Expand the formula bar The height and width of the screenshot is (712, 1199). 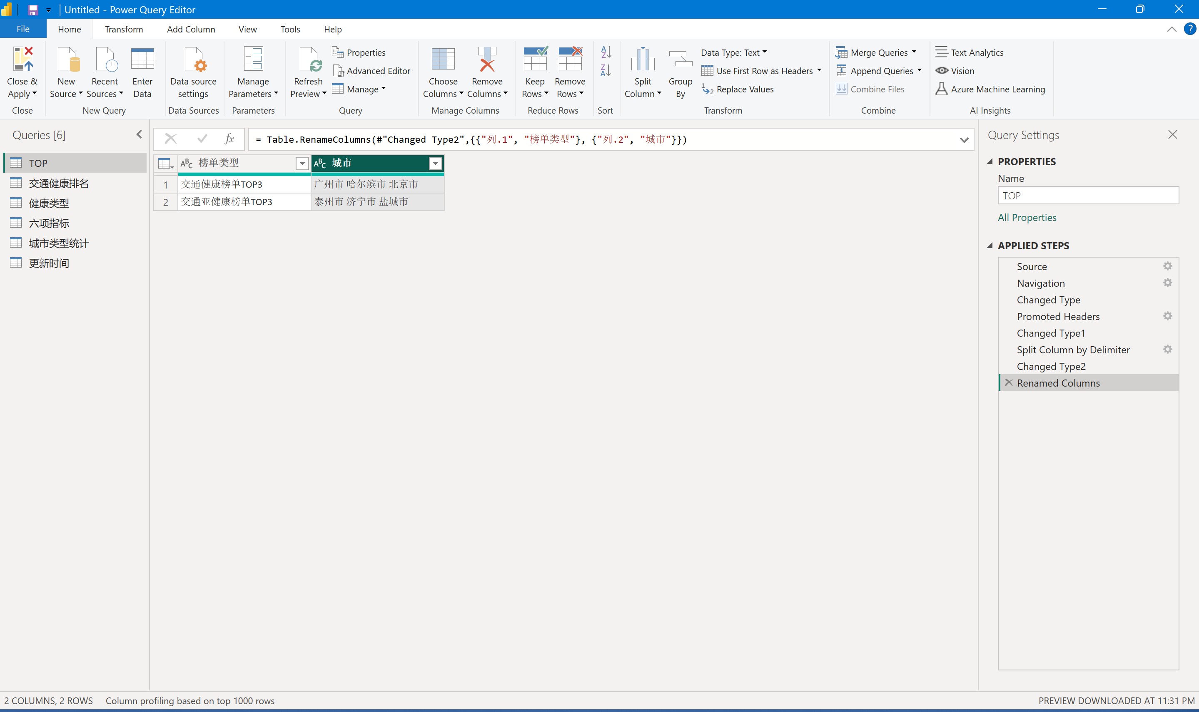tap(964, 140)
